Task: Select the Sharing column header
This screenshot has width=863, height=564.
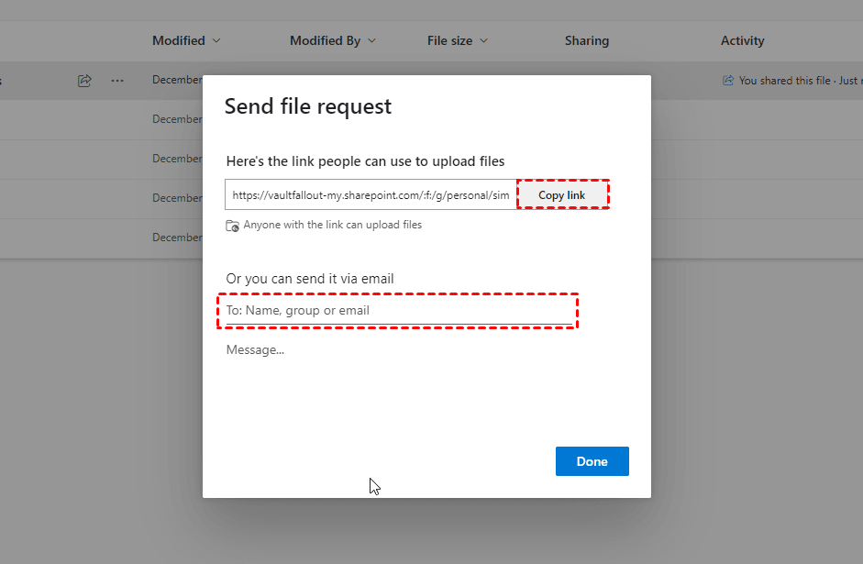Action: (587, 40)
